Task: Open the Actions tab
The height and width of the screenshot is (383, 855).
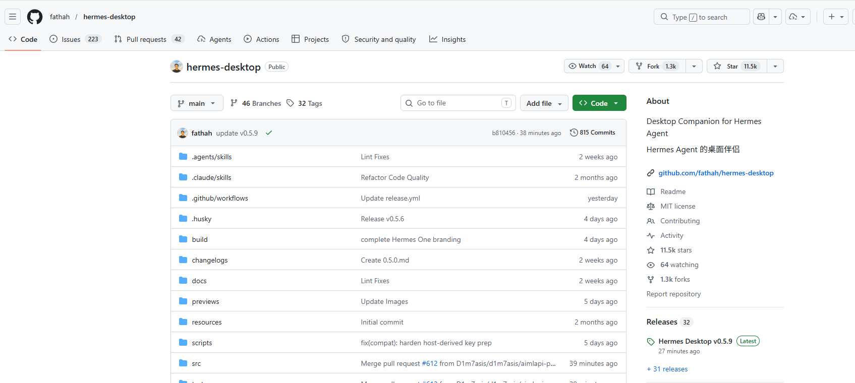Action: [x=261, y=39]
